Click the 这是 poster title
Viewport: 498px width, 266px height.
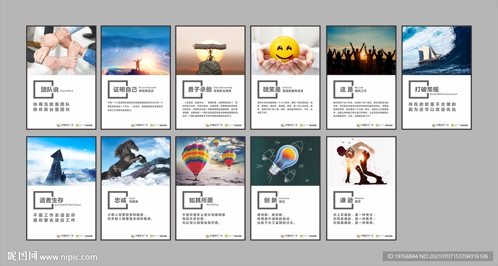(x=346, y=89)
